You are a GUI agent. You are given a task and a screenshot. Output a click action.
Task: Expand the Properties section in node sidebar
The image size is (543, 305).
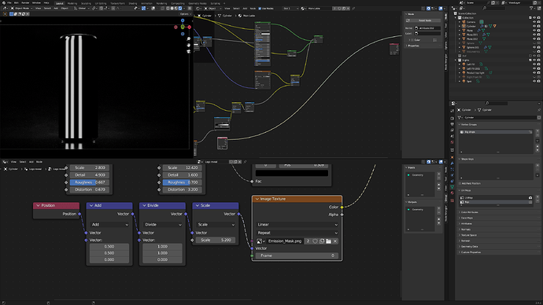[x=413, y=46]
